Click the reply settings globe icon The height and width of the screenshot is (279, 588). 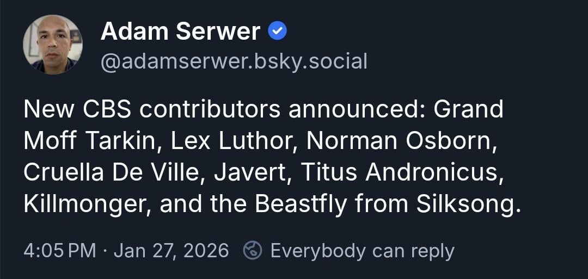252,251
